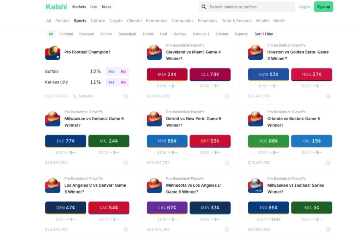The width and height of the screenshot is (359, 239).
Task: Buy HOU at 37¢
Action: pos(311,74)
